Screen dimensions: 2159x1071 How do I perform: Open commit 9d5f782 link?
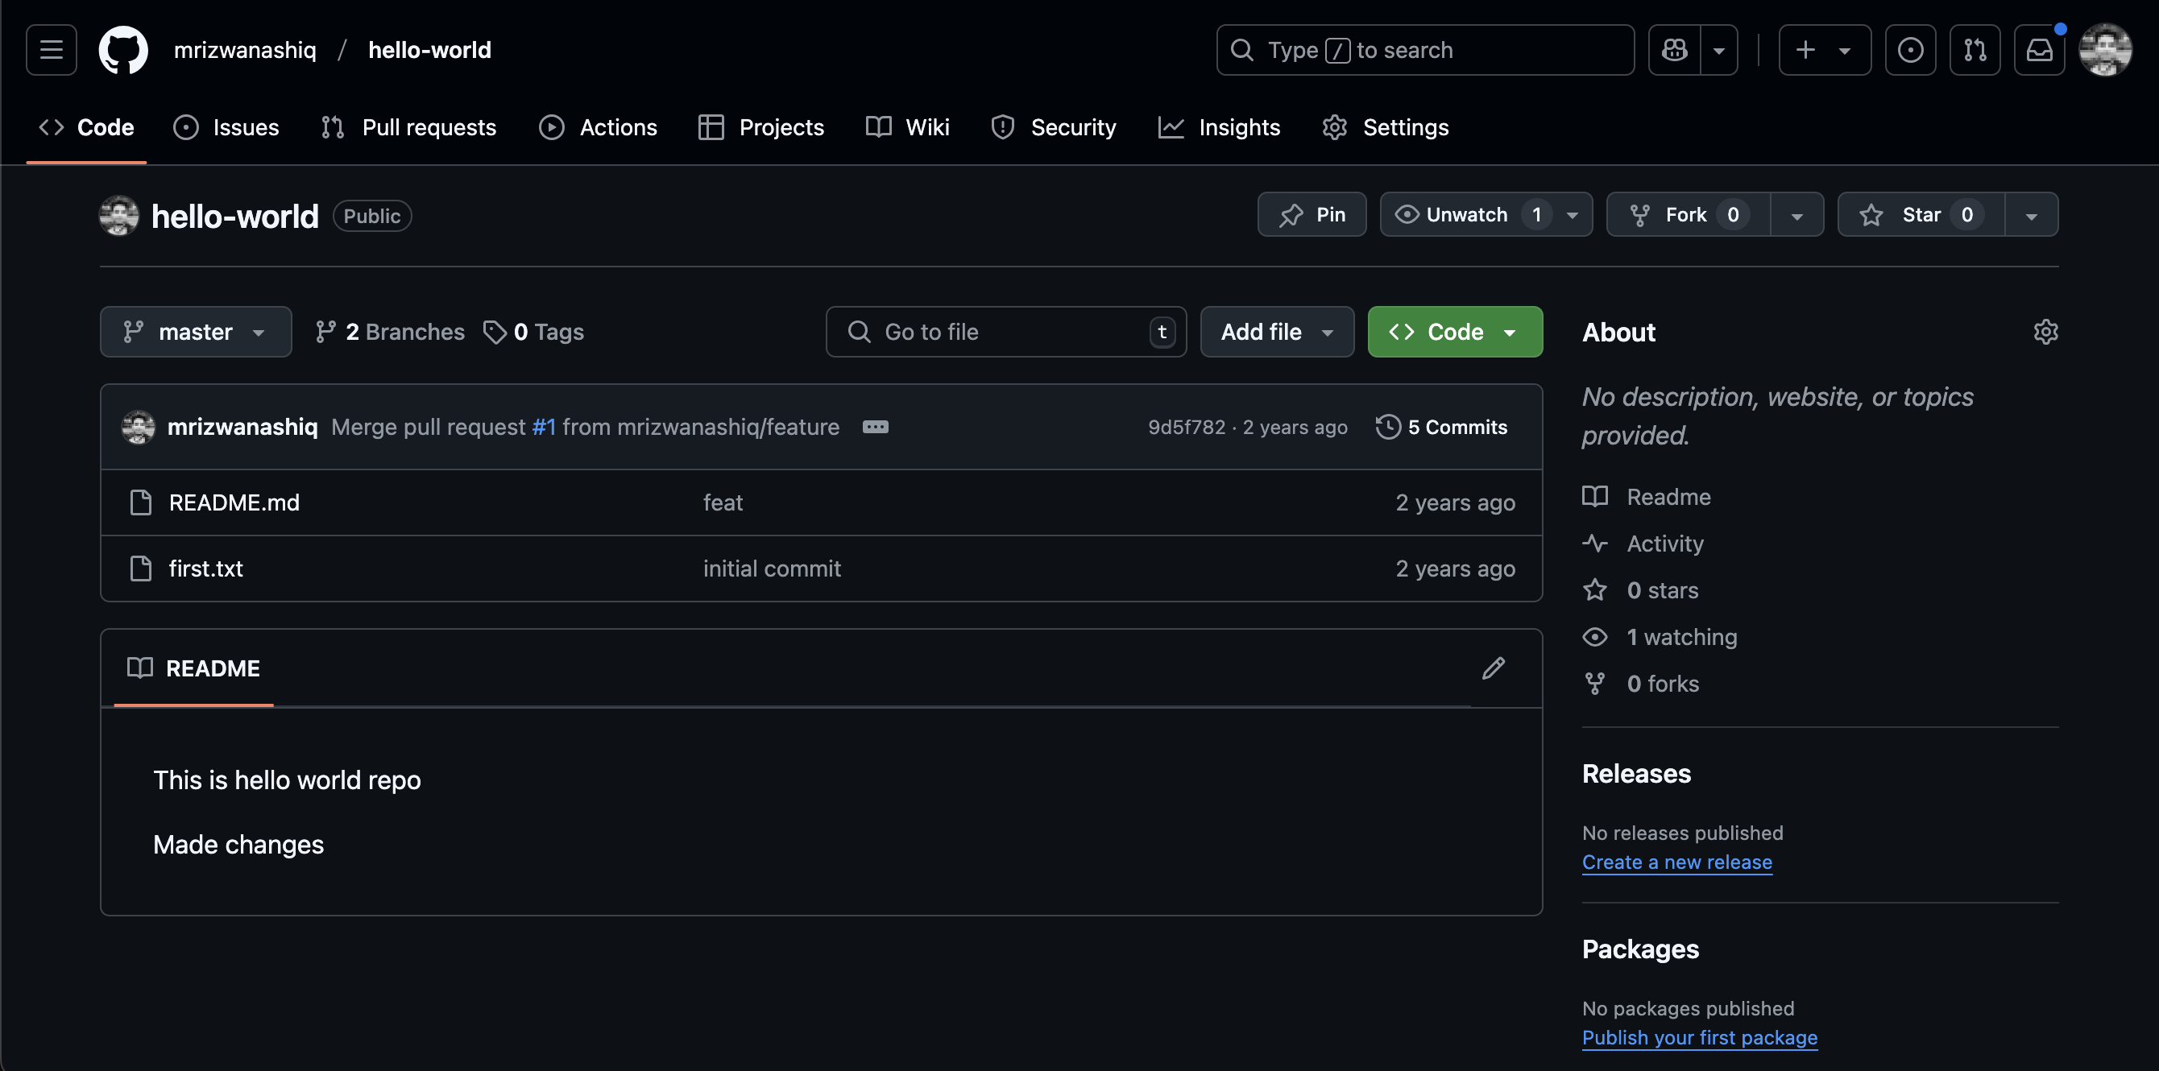tap(1187, 427)
